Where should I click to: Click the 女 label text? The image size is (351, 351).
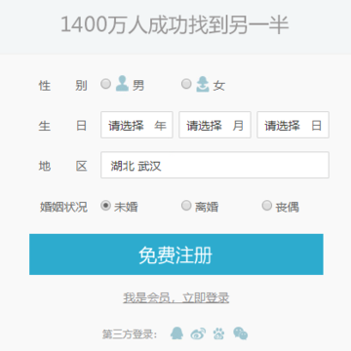click(219, 86)
